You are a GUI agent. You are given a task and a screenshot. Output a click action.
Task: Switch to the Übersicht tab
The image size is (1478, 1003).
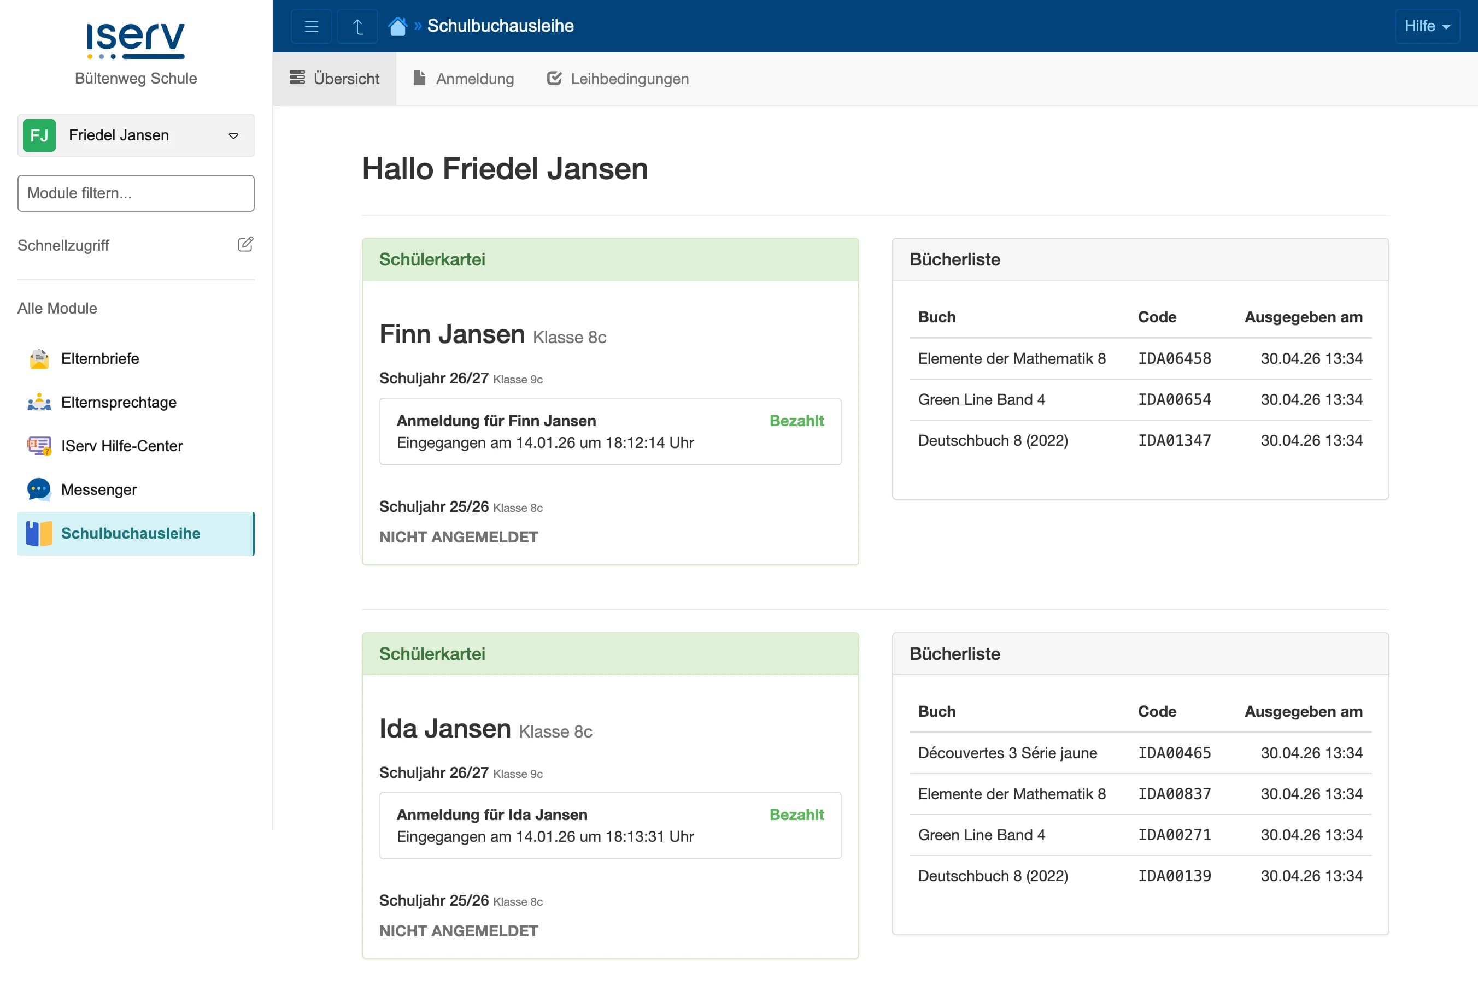pyautogui.click(x=335, y=79)
